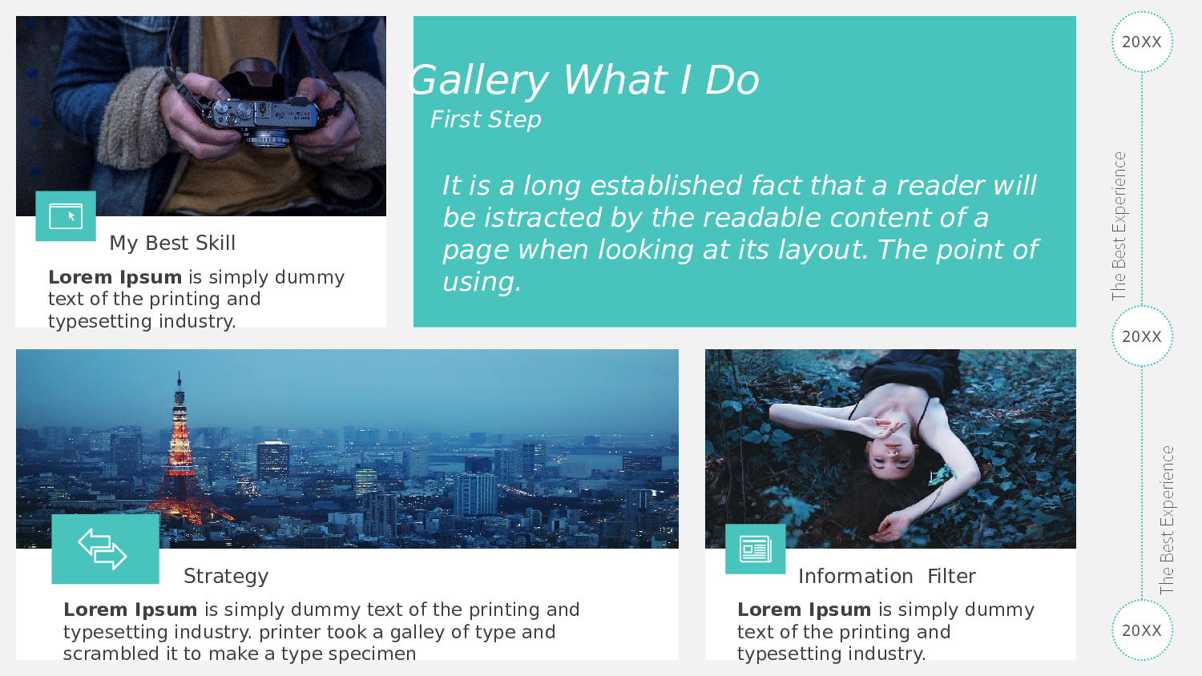Click the "It is a long established fact" paragraph
The width and height of the screenshot is (1202, 676).
[739, 233]
